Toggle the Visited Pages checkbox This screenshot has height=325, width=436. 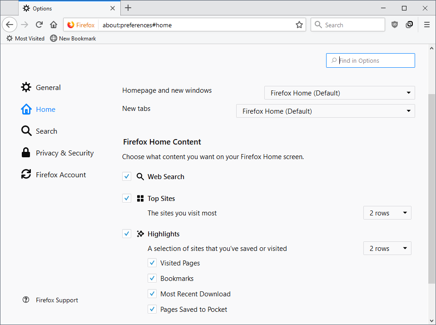click(152, 263)
